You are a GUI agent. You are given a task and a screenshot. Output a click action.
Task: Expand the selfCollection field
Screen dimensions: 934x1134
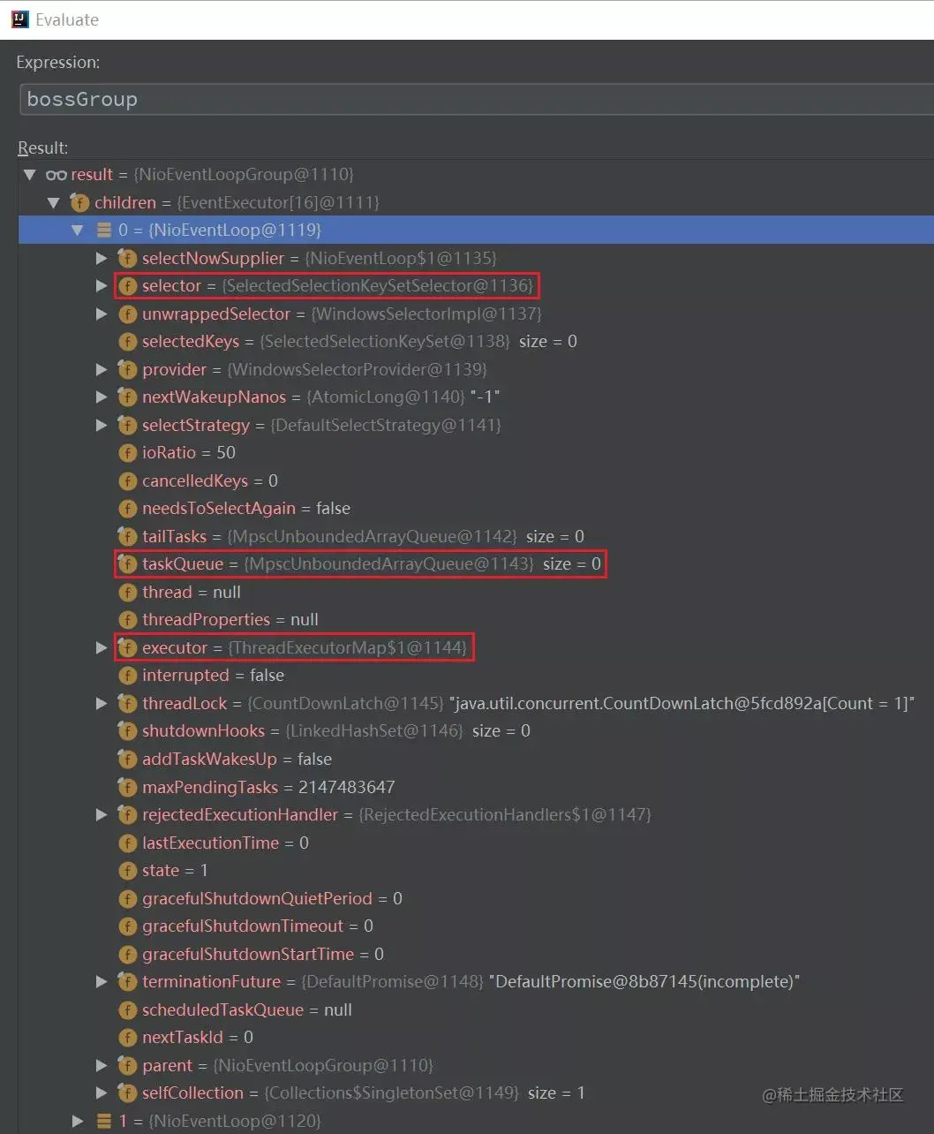tap(102, 1093)
